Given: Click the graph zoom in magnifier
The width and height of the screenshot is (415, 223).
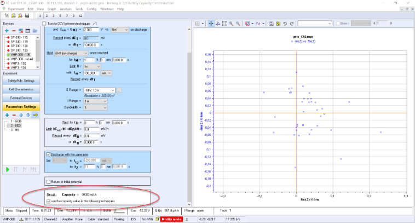Looking at the screenshot, I should 231,24.
